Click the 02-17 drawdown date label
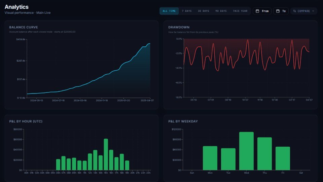Viewport: 323px width, 182px height. coord(292,100)
